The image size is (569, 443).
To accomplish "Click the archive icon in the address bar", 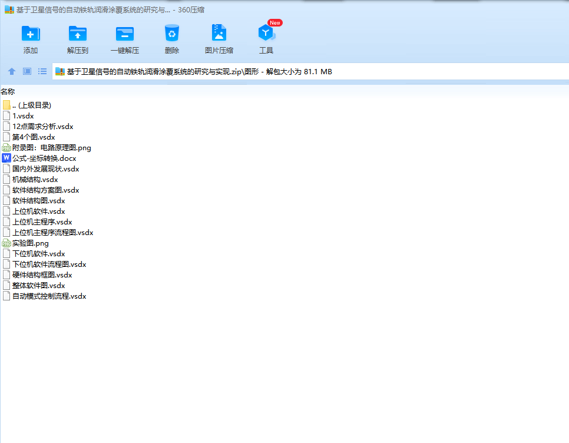I will [x=60, y=71].
